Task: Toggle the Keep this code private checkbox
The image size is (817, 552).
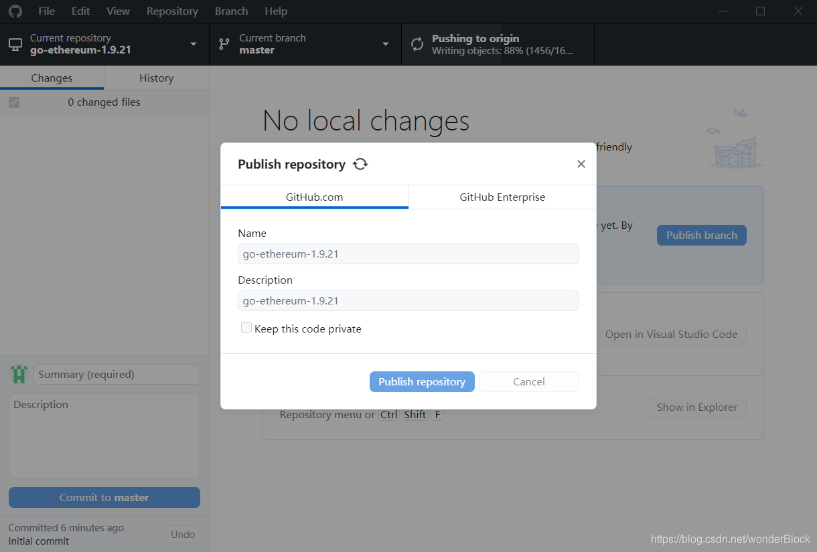Action: [246, 328]
